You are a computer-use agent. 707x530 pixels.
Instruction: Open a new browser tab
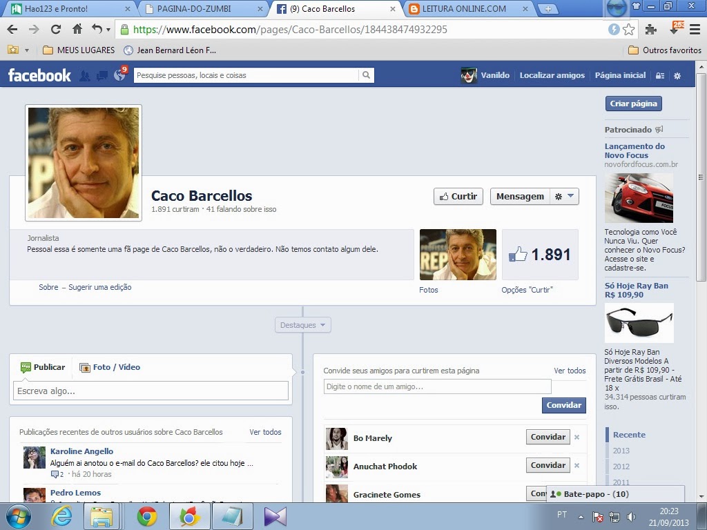point(548,9)
